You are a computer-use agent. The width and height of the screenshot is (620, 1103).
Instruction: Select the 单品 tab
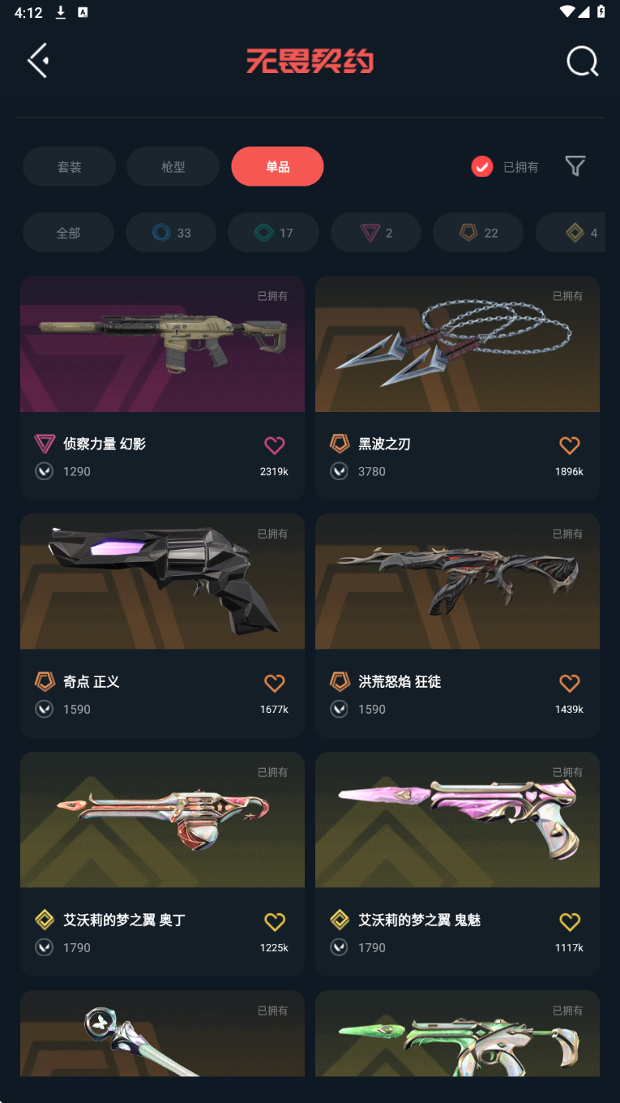(x=277, y=166)
